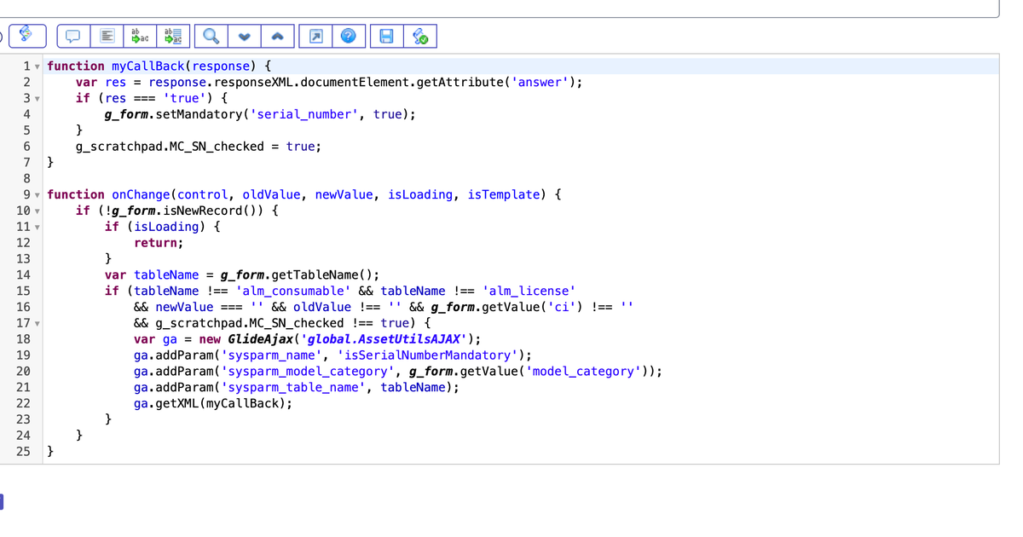Collapse the isLoading block at line 11
The height and width of the screenshot is (537, 1023).
tap(39, 228)
